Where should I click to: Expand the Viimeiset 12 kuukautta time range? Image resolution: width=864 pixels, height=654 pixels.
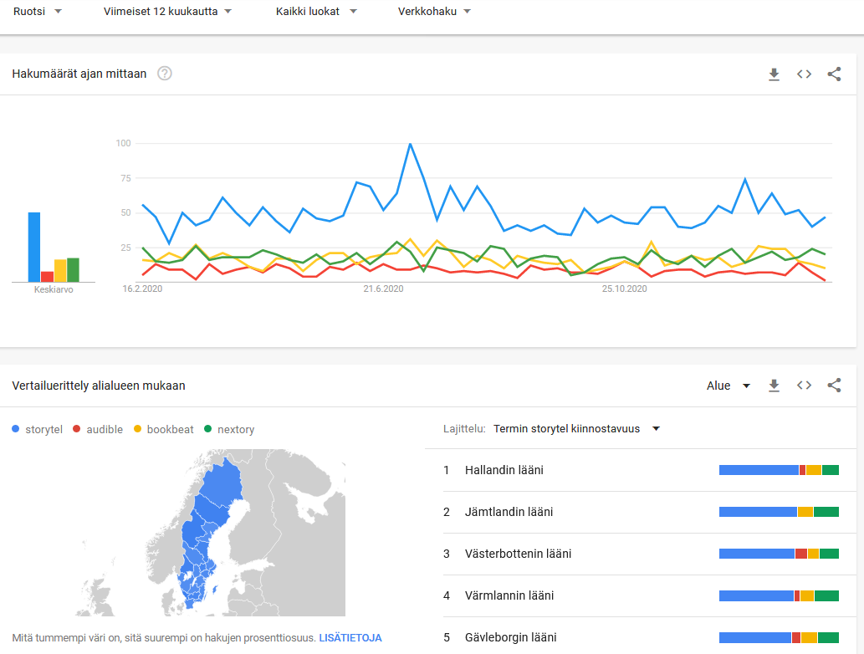(x=167, y=12)
